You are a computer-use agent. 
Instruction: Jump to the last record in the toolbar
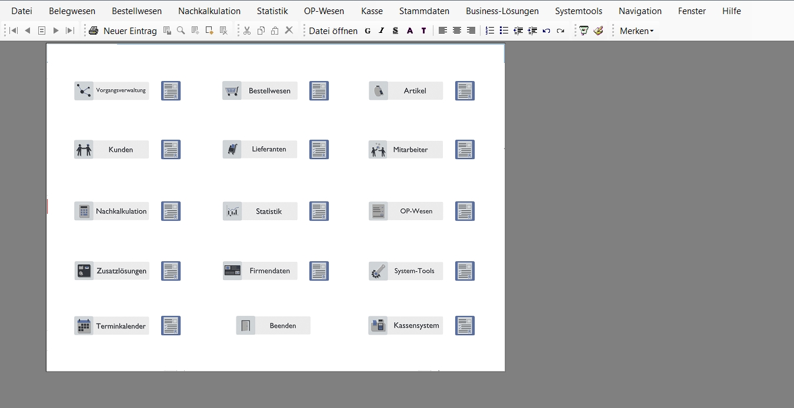[x=70, y=31]
